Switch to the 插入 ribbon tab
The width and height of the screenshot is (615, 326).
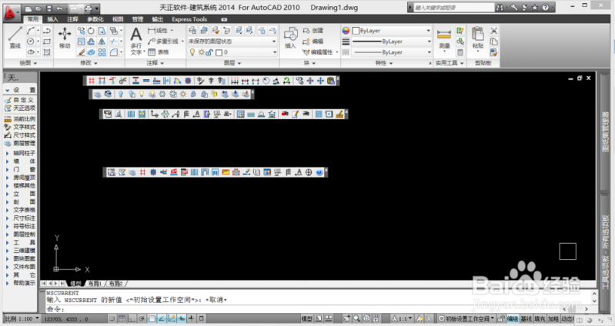(52, 19)
